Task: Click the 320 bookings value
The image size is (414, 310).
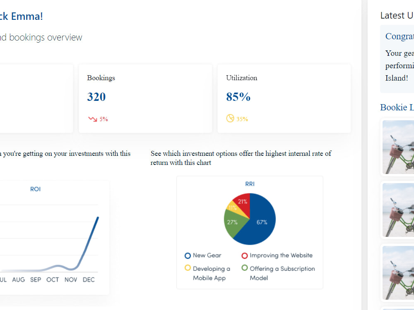Action: coord(96,97)
